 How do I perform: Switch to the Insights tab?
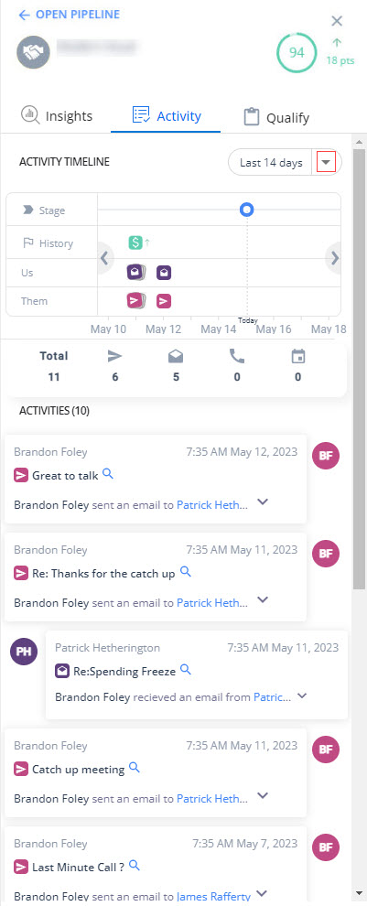pyautogui.click(x=57, y=116)
